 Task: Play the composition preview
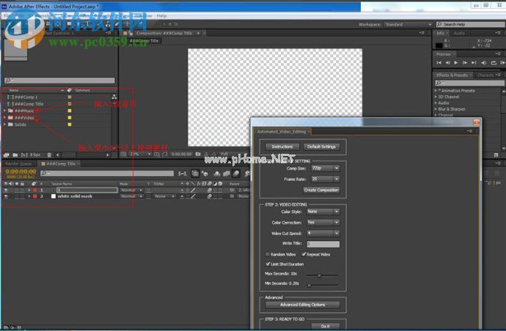click(x=456, y=63)
